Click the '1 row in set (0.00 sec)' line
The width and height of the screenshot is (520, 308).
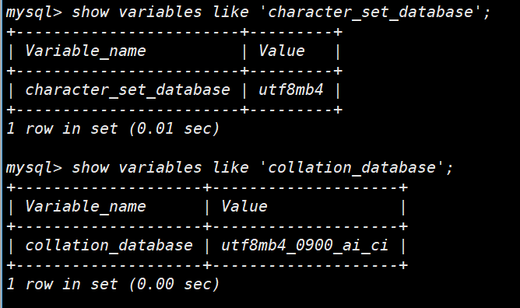coord(113,284)
